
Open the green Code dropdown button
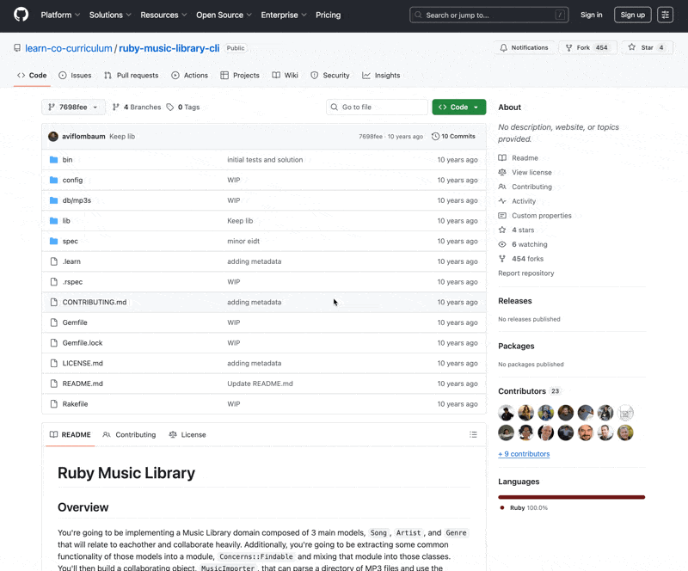[x=459, y=107]
